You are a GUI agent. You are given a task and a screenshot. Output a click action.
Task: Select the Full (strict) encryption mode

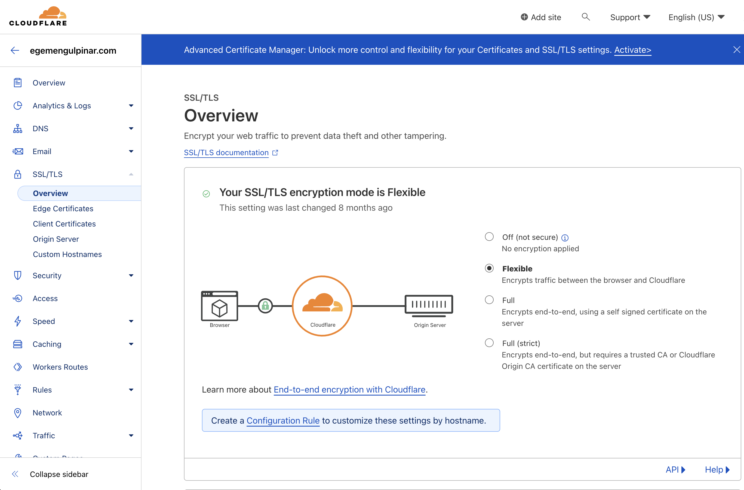click(489, 343)
